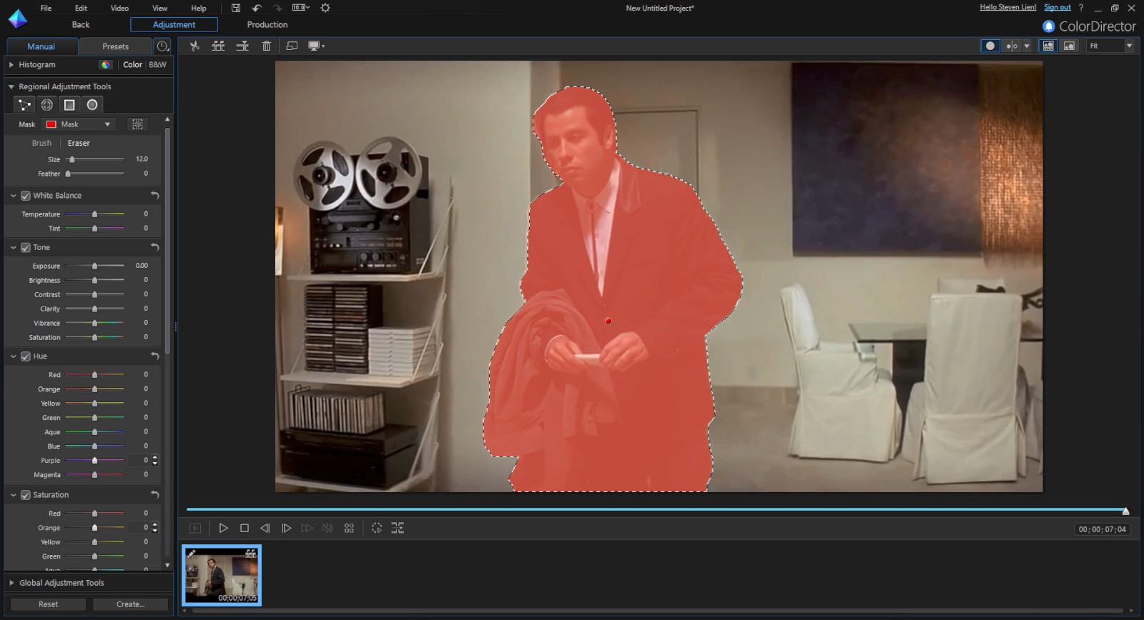Open the View menu
The height and width of the screenshot is (620, 1144).
[x=159, y=8]
